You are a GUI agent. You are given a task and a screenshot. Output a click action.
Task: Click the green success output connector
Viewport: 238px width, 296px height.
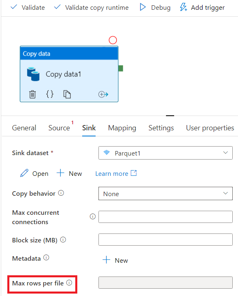click(121, 68)
